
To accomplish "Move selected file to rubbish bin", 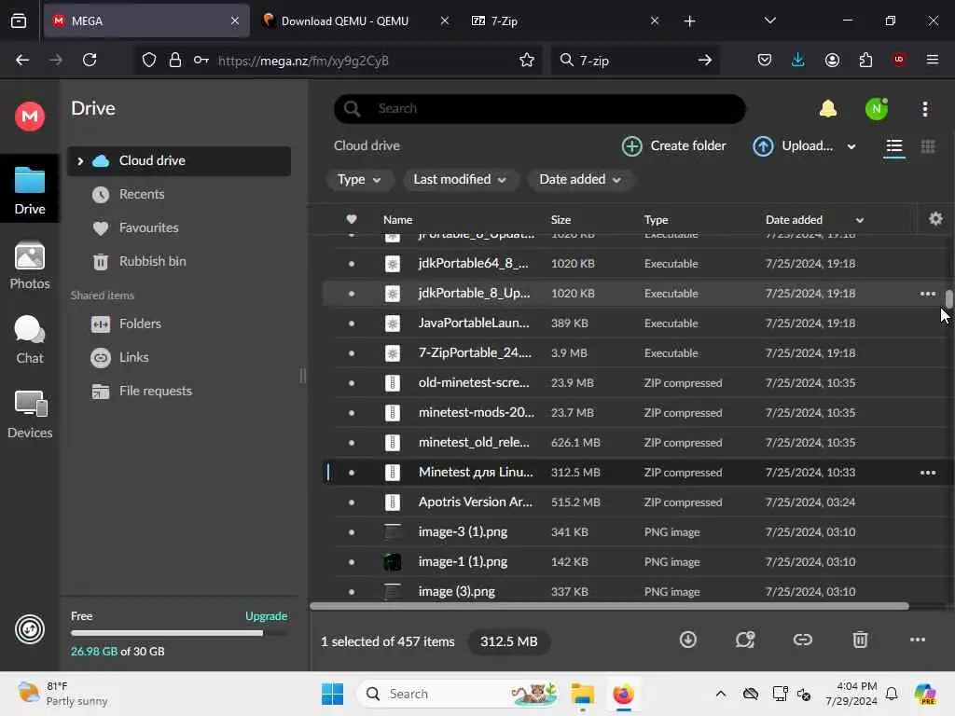I will (860, 640).
